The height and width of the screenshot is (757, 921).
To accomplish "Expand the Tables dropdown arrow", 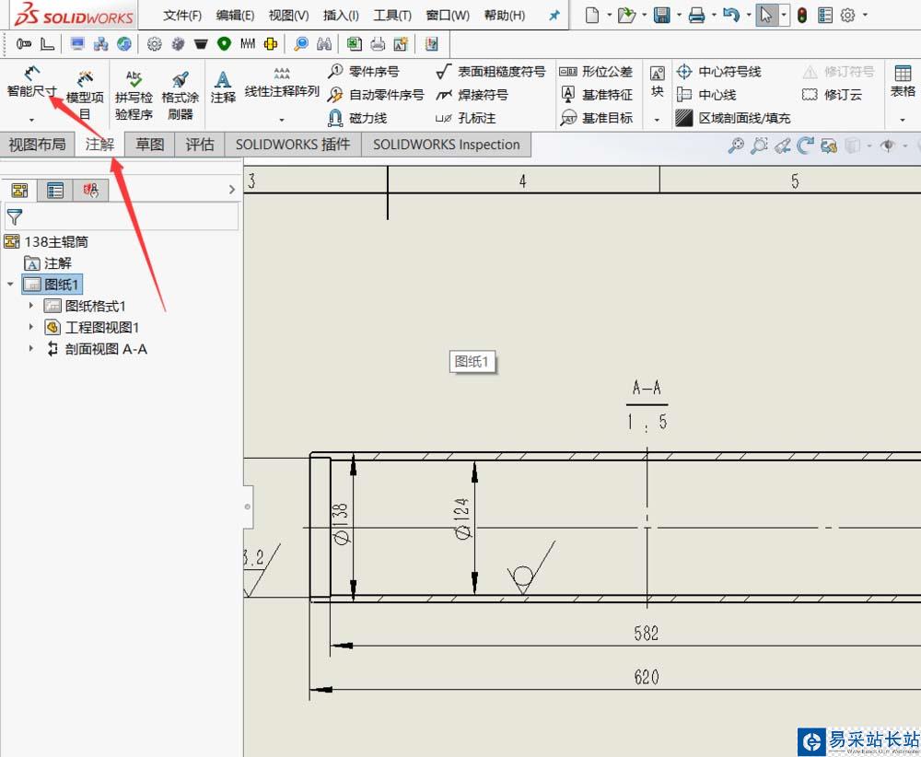I will [x=903, y=120].
